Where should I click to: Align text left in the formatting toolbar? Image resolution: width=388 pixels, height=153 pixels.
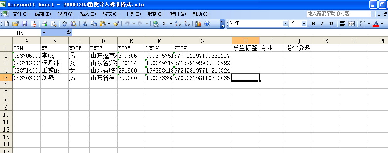(x=343, y=24)
